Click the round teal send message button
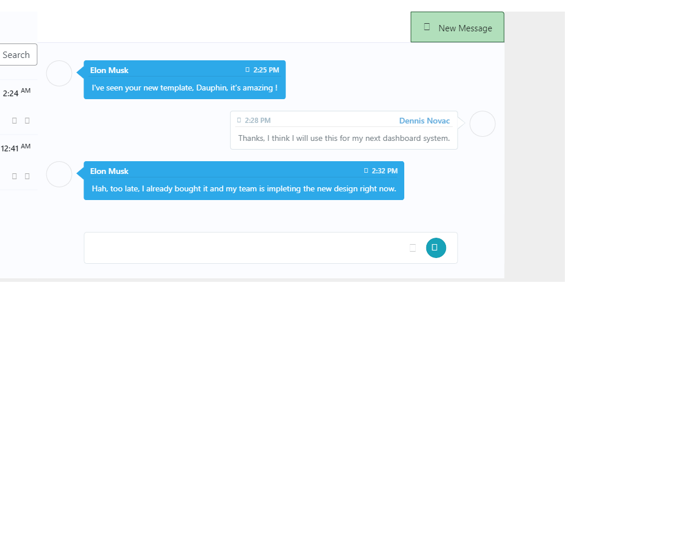 tap(436, 248)
